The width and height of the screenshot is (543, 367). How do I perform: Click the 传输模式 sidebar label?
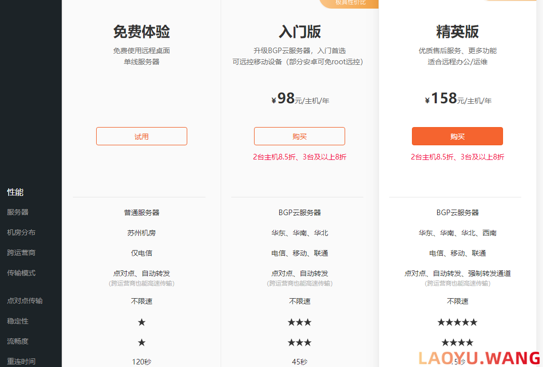coord(21,273)
